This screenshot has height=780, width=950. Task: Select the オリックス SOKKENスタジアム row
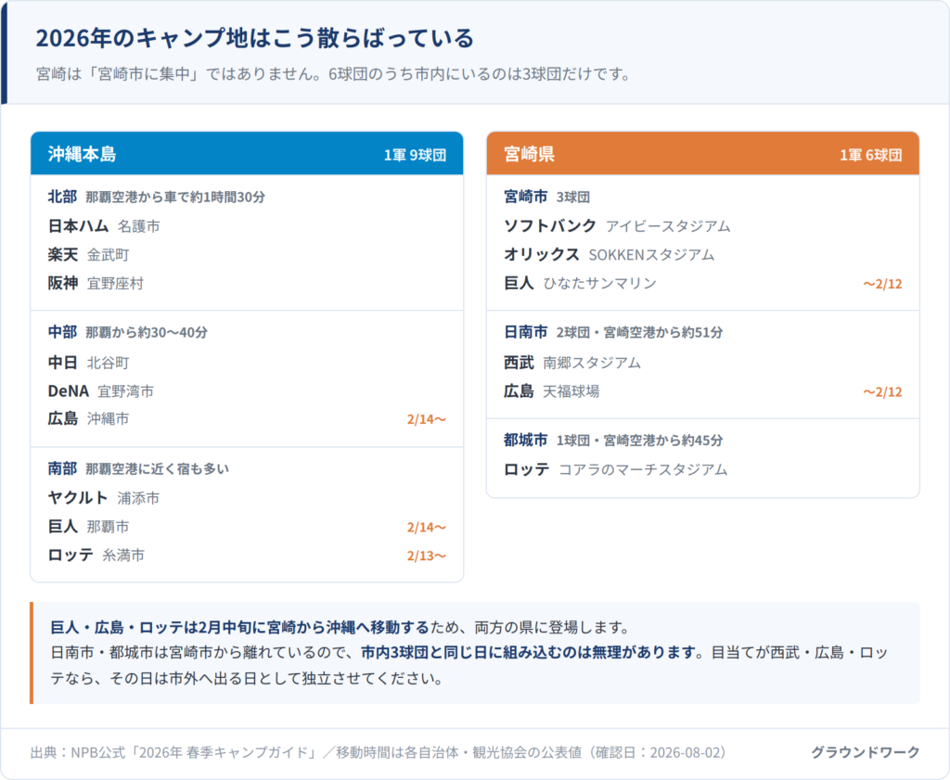tap(703, 255)
